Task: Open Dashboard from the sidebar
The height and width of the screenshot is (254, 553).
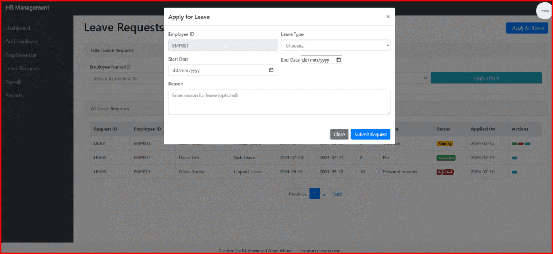Action: (18, 28)
